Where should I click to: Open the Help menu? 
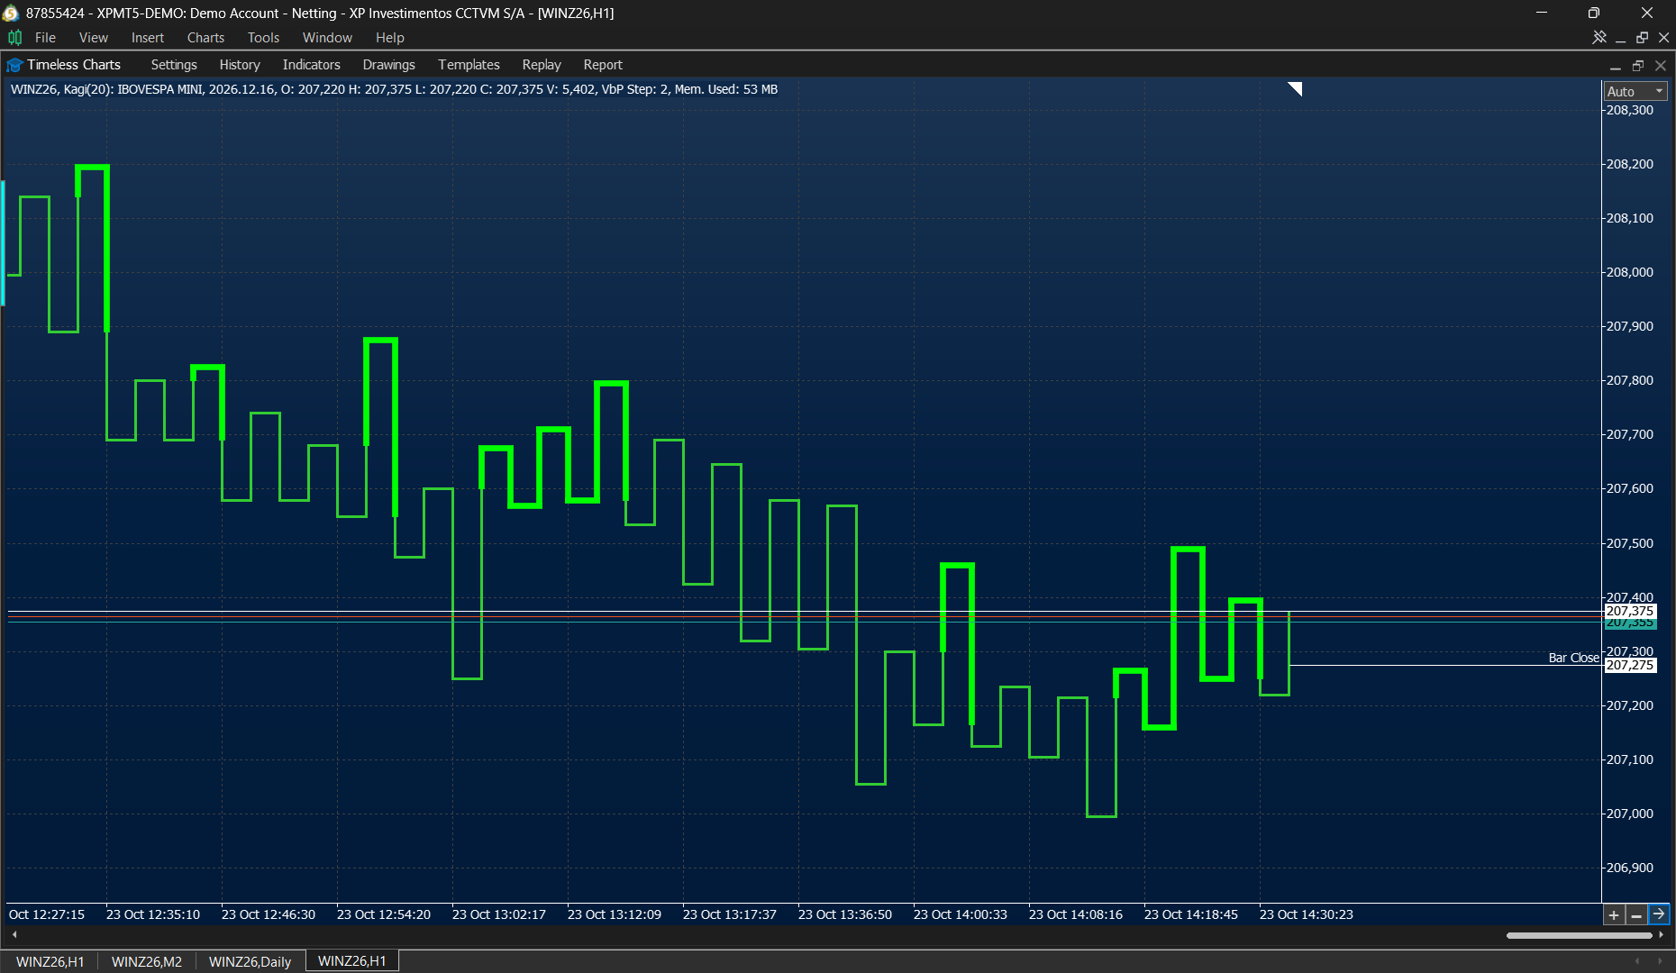coord(389,37)
